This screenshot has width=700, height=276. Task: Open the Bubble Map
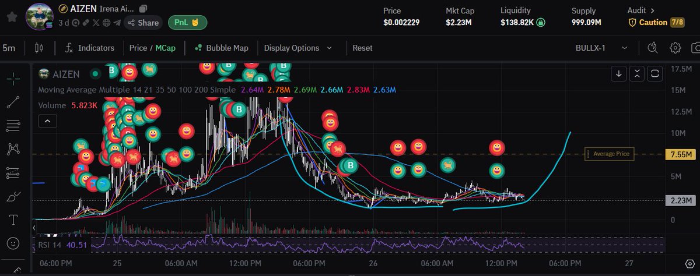[x=222, y=48]
